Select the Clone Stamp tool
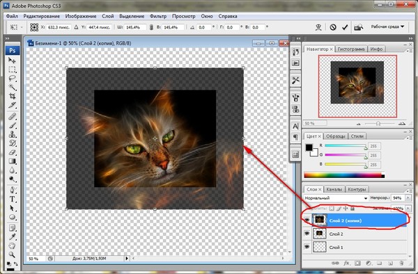This screenshot has width=418, height=274. 12,134
